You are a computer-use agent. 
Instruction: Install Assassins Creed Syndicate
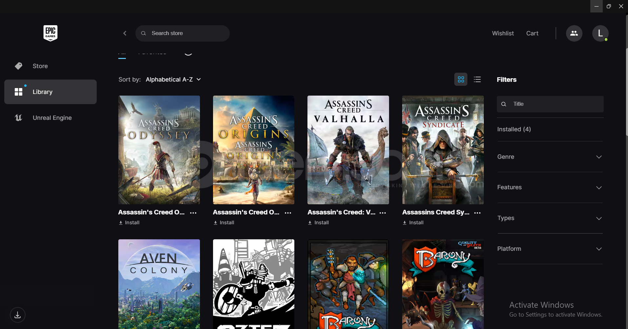pyautogui.click(x=413, y=223)
